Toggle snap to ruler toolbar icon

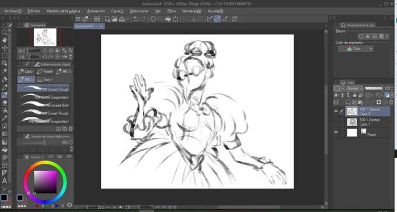coord(210,19)
